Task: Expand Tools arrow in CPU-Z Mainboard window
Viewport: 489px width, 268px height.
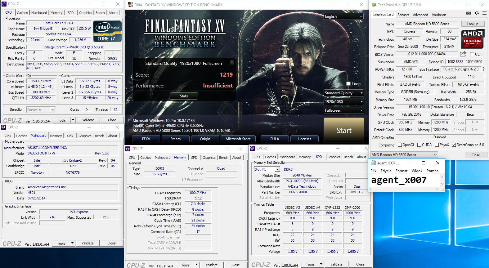Action: click(72, 243)
